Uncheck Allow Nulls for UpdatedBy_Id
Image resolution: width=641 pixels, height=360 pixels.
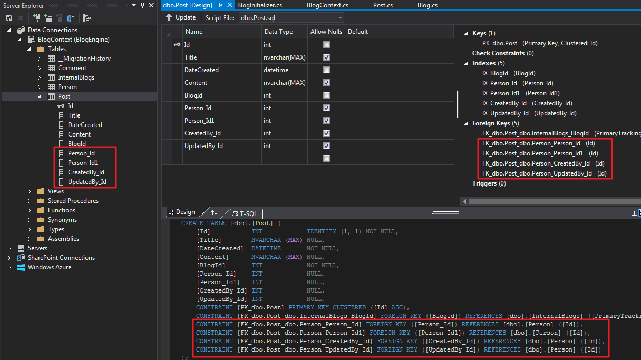click(x=326, y=146)
